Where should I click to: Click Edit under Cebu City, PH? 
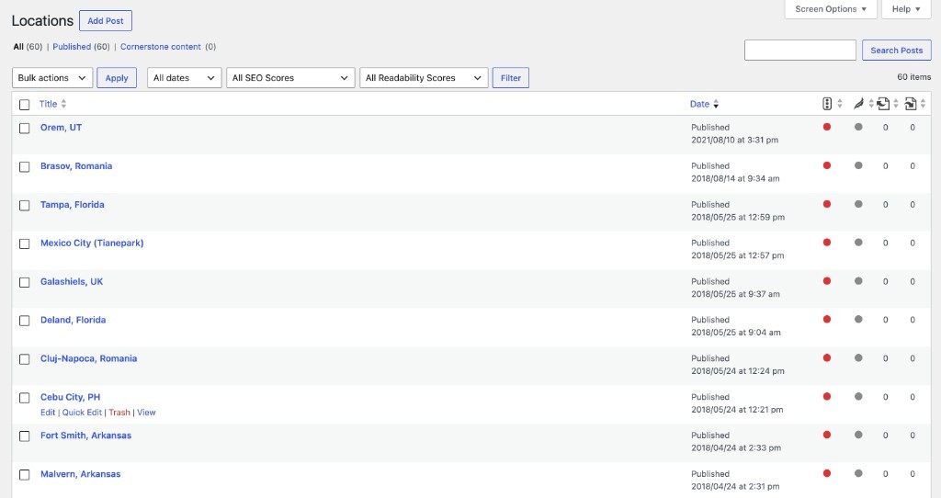[x=48, y=413]
